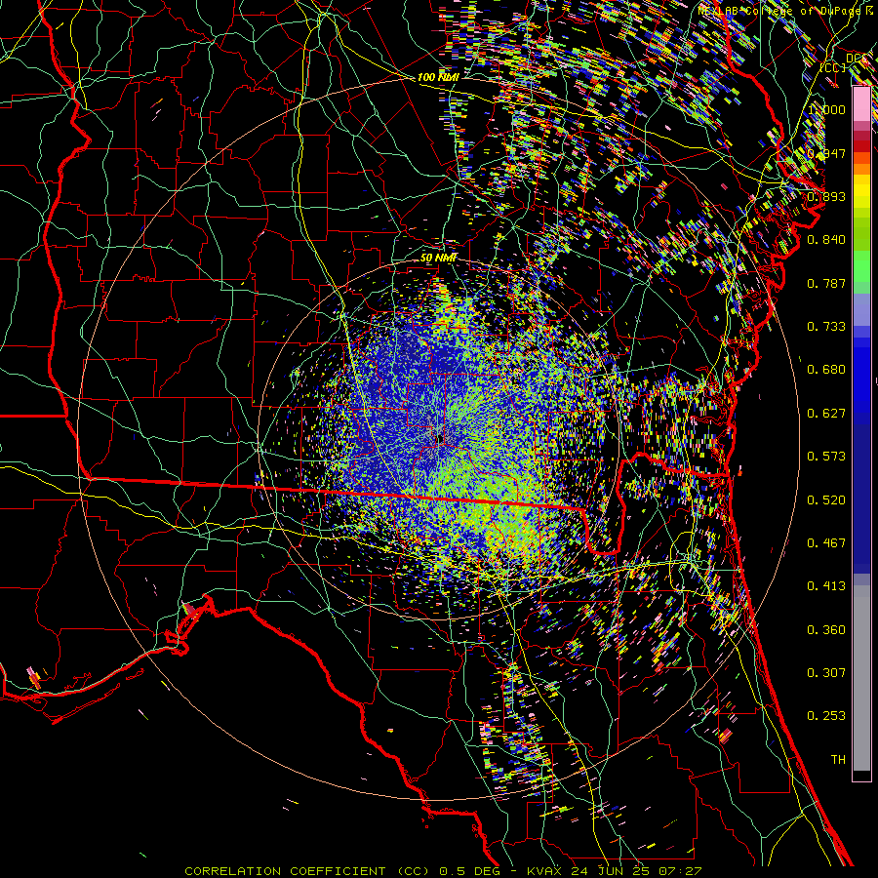Viewport: 878px width, 878px height.
Task: Pick the orange color bar segment
Action: point(861,169)
